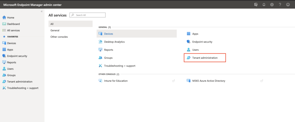Open Desktop Analytics service link
The height and width of the screenshot is (122, 295).
(114, 42)
